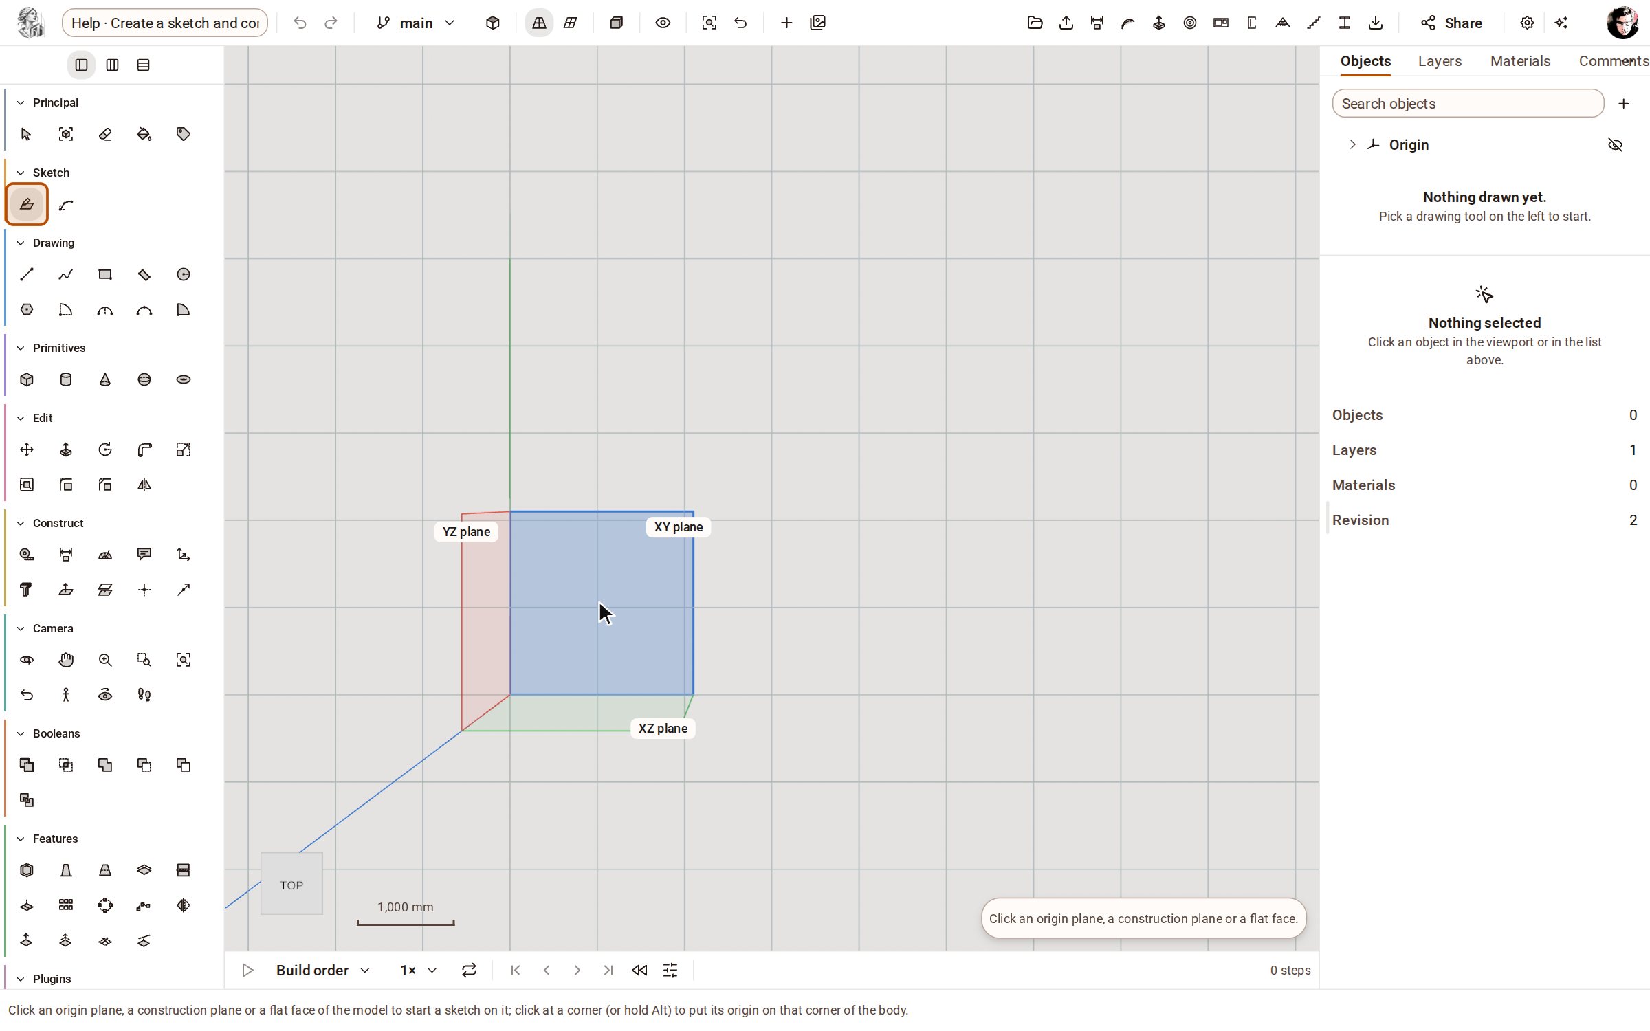Toggle the eye visibility button in top toolbar

[662, 23]
